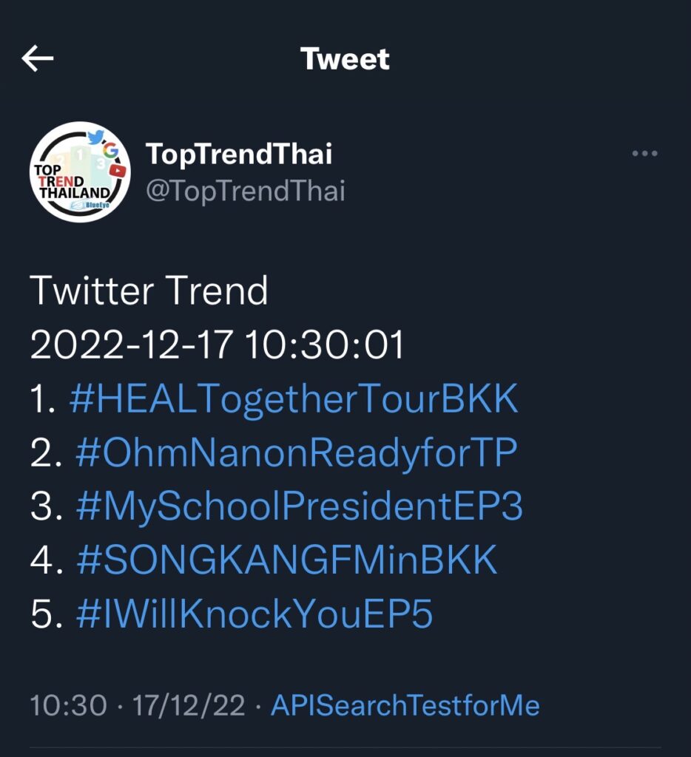Open hashtag #HEALTogetherTourBKK

click(x=294, y=399)
